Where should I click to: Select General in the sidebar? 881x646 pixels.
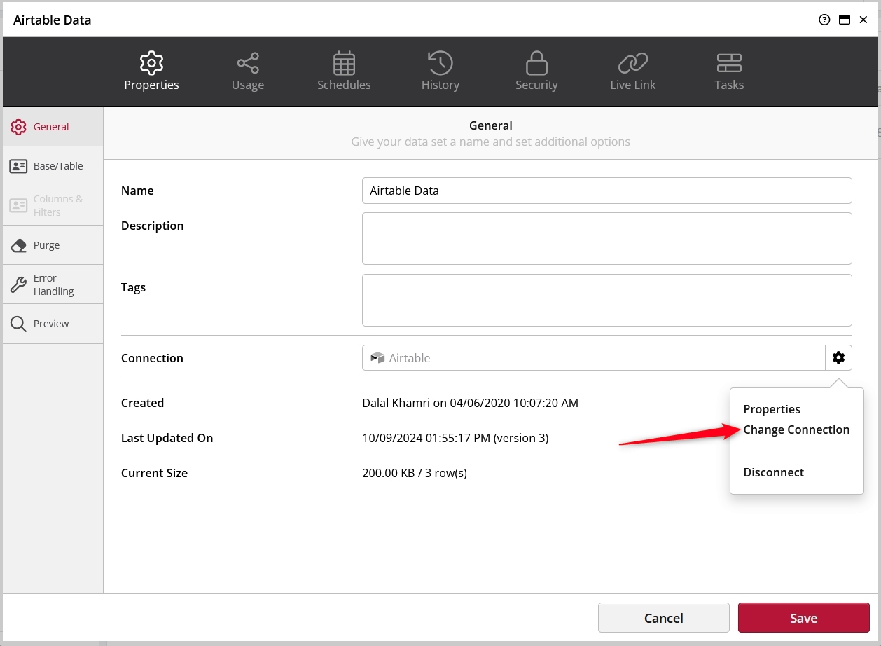coord(53,127)
